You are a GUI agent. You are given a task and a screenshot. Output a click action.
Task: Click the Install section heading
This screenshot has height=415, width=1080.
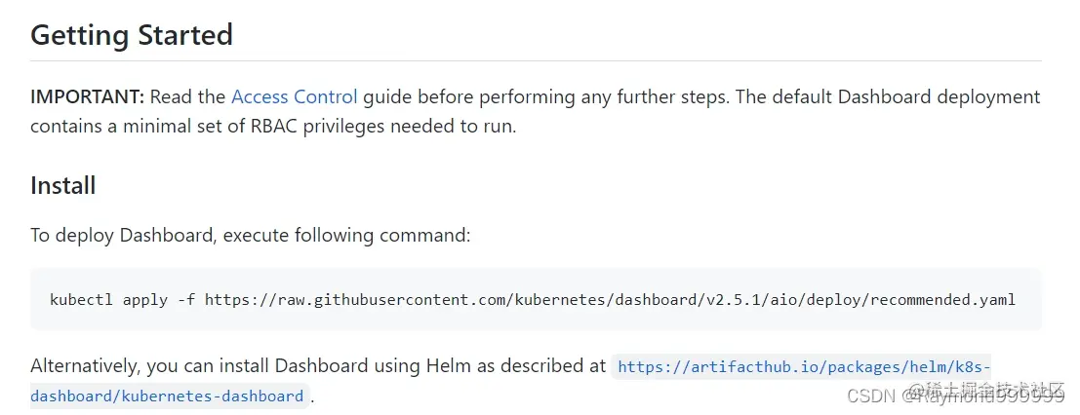(x=62, y=185)
